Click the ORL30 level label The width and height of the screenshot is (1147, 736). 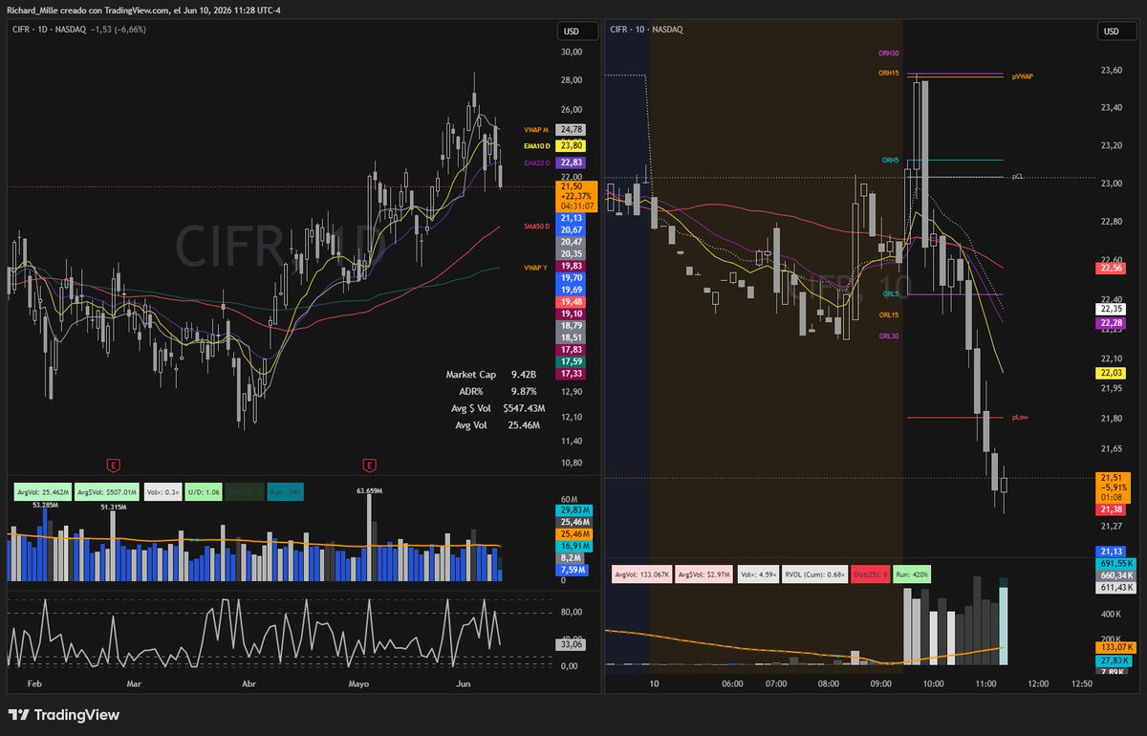pyautogui.click(x=889, y=336)
